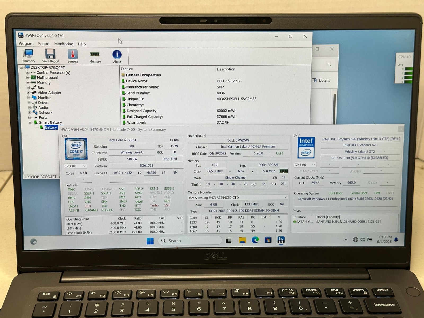Screen dimensions: 424x318
Task: Open the network tray icon
Action: pos(355,240)
